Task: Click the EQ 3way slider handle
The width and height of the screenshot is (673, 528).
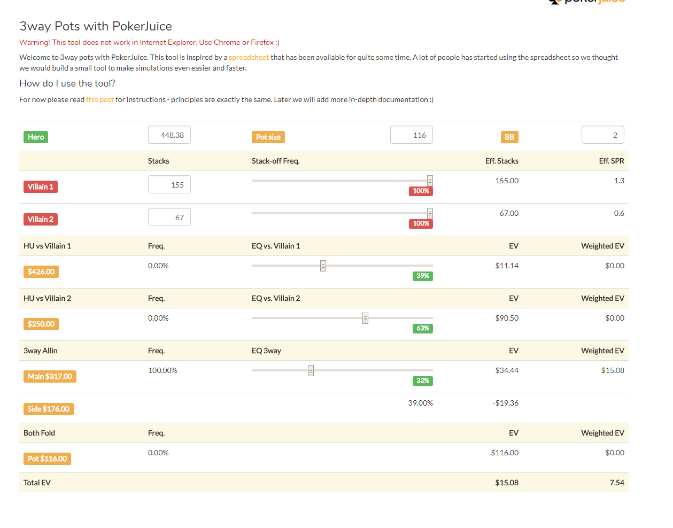Action: pos(311,370)
